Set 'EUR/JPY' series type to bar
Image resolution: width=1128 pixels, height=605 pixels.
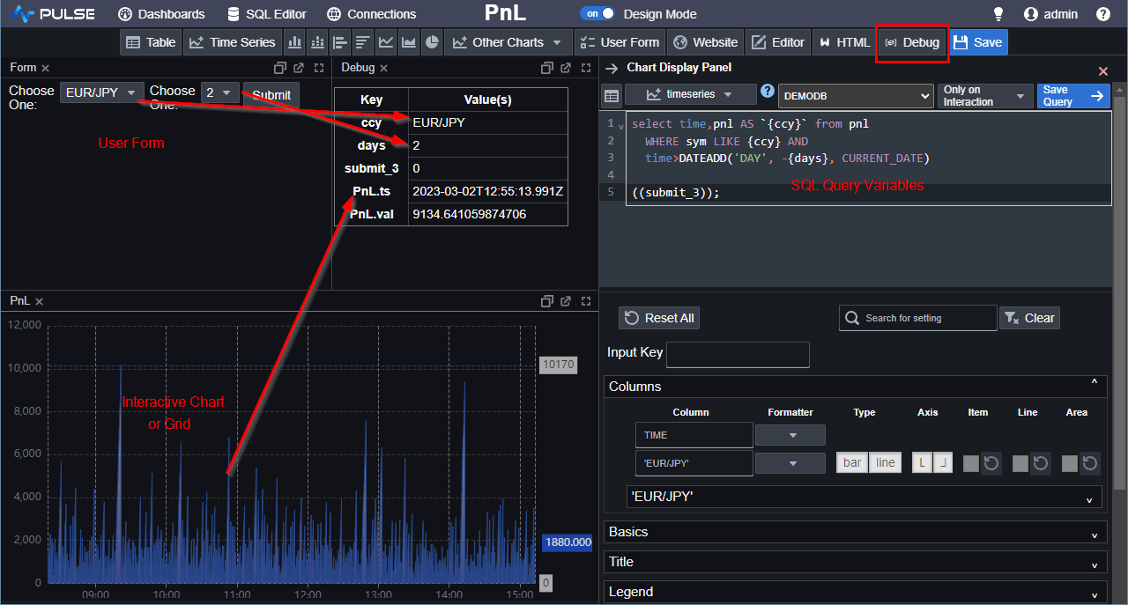852,462
